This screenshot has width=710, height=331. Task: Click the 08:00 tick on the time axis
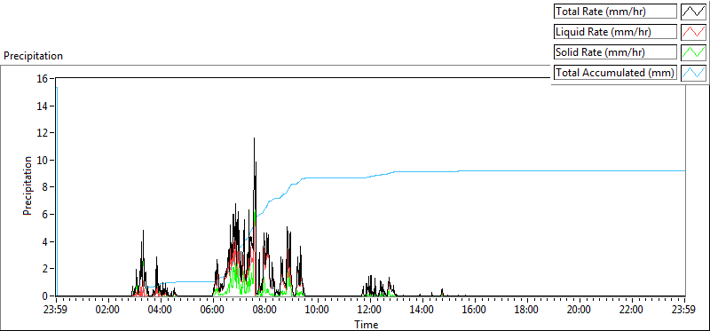(265, 311)
